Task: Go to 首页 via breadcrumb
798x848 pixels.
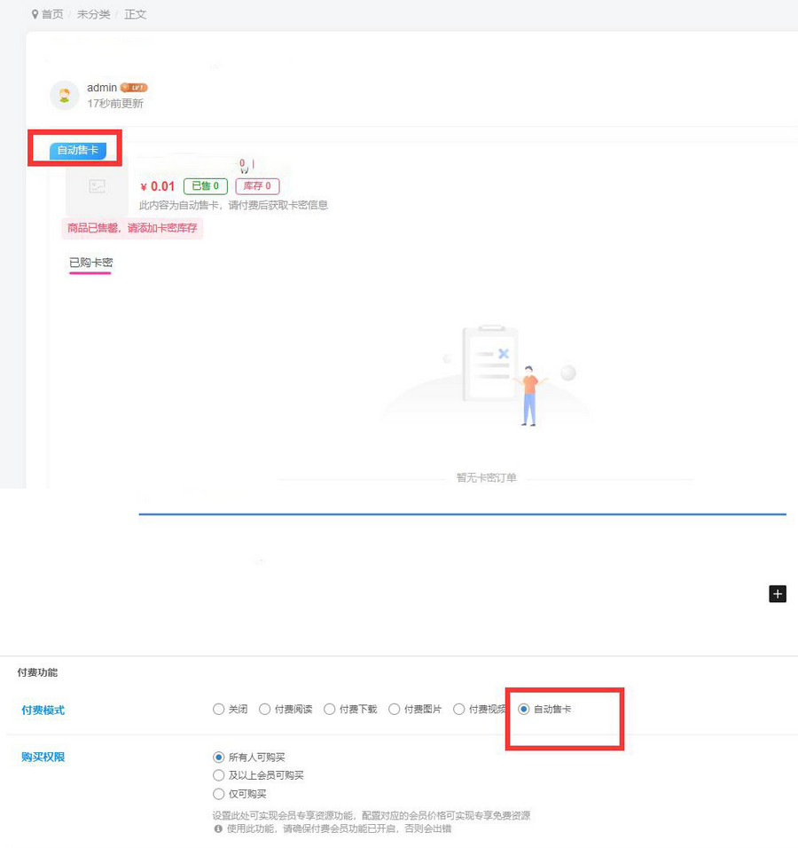Action: [x=52, y=15]
